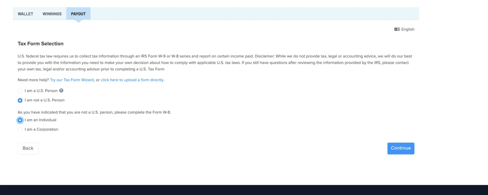Select the Payout tab
Viewport: 488px width, 195px height.
click(x=78, y=14)
